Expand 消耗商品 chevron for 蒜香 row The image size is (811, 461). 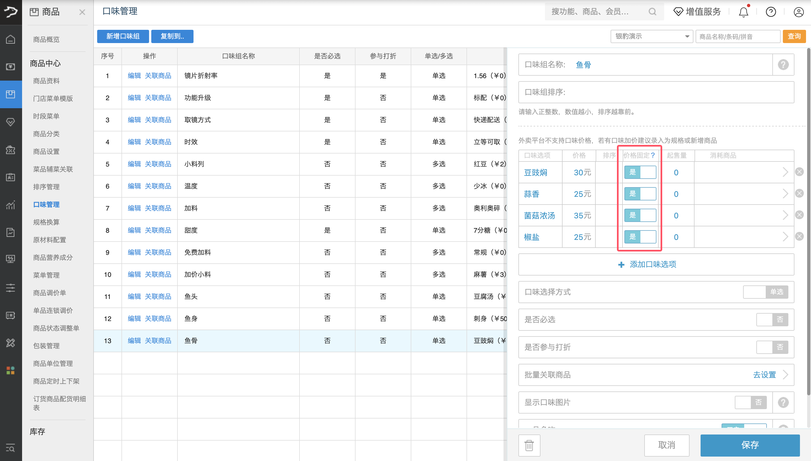786,194
